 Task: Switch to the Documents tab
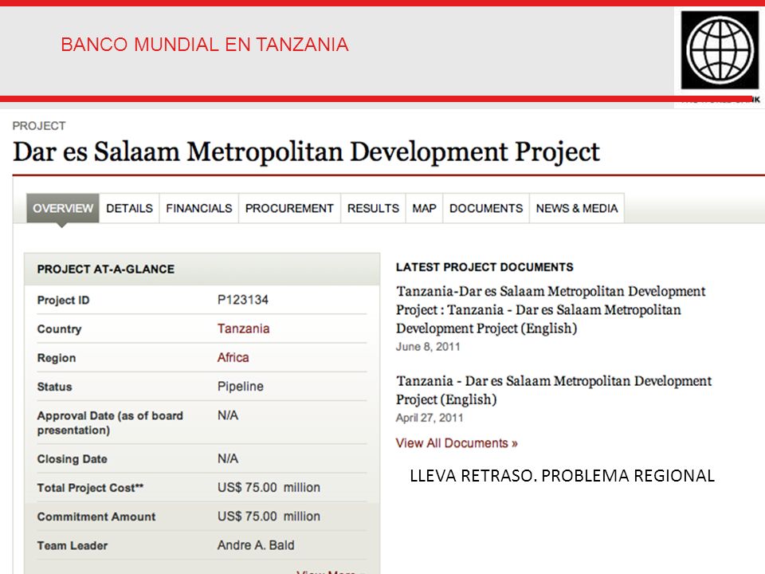pos(486,208)
